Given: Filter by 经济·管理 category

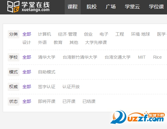Looking at the screenshot, I should 67,34.
